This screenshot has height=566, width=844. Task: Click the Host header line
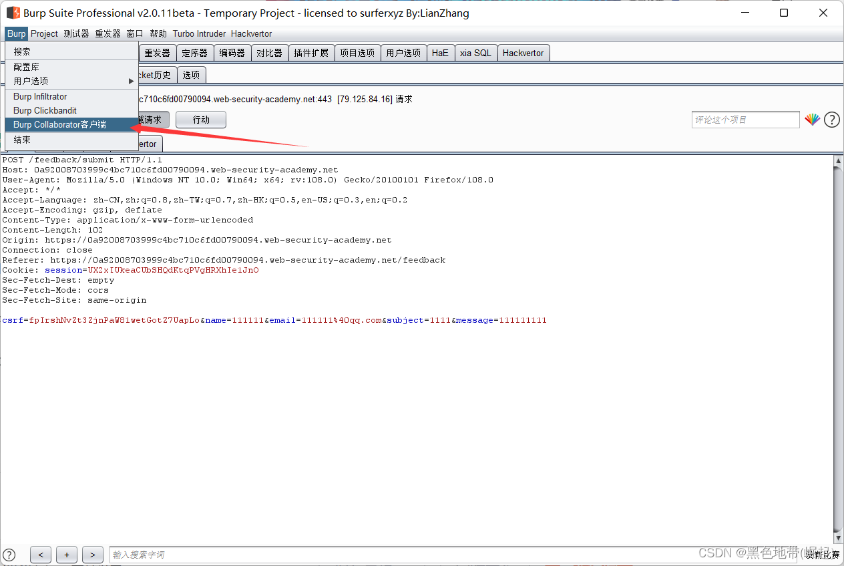(170, 170)
